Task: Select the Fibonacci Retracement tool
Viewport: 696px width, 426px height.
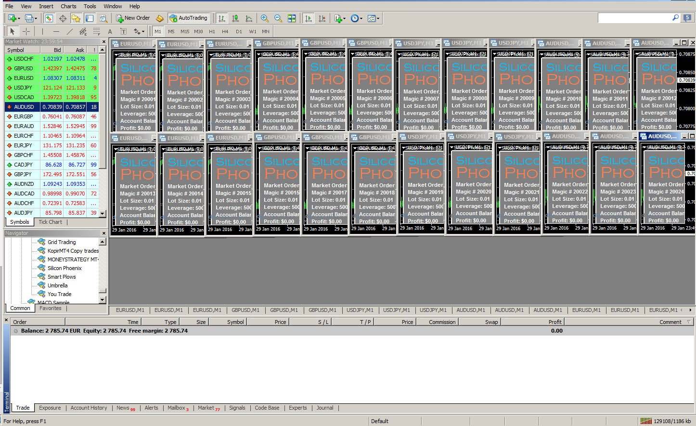Action: click(96, 32)
